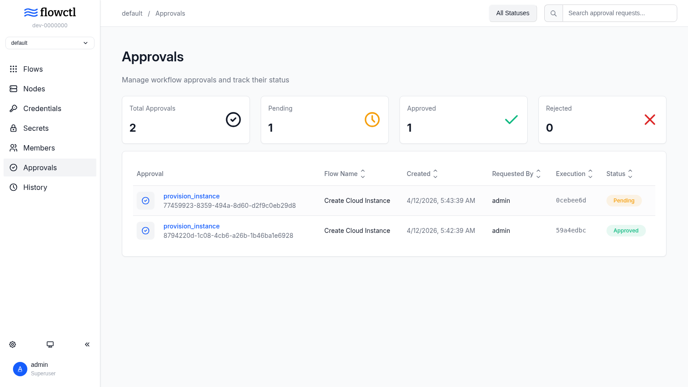Click the pending approval row check icon
688x387 pixels.
coord(146,201)
